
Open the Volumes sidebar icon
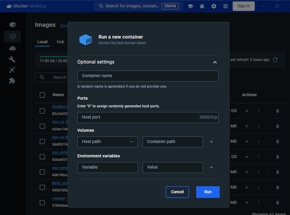tap(13, 49)
